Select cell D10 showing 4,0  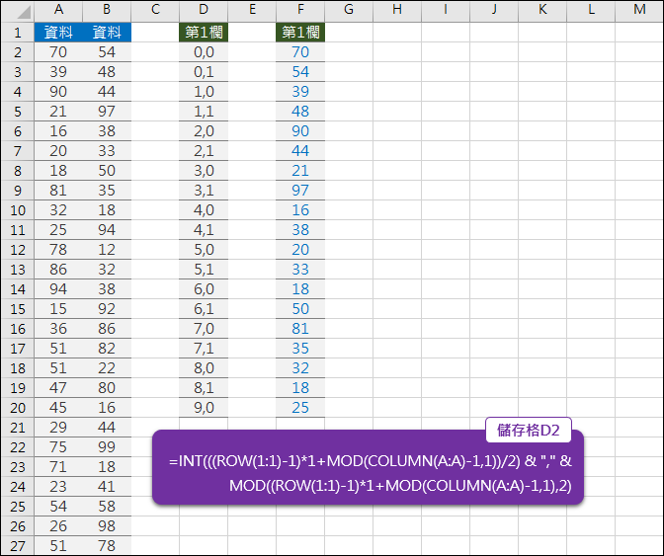point(204,210)
